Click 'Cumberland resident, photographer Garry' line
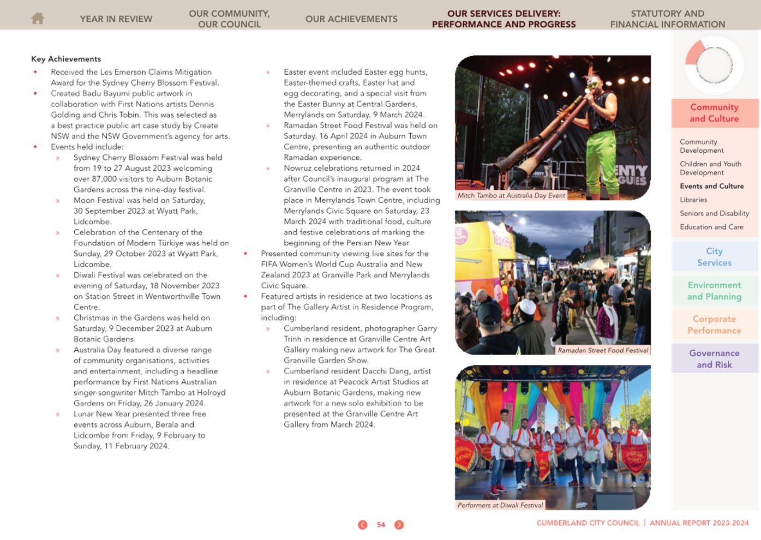The height and width of the screenshot is (540, 761). pos(360,328)
